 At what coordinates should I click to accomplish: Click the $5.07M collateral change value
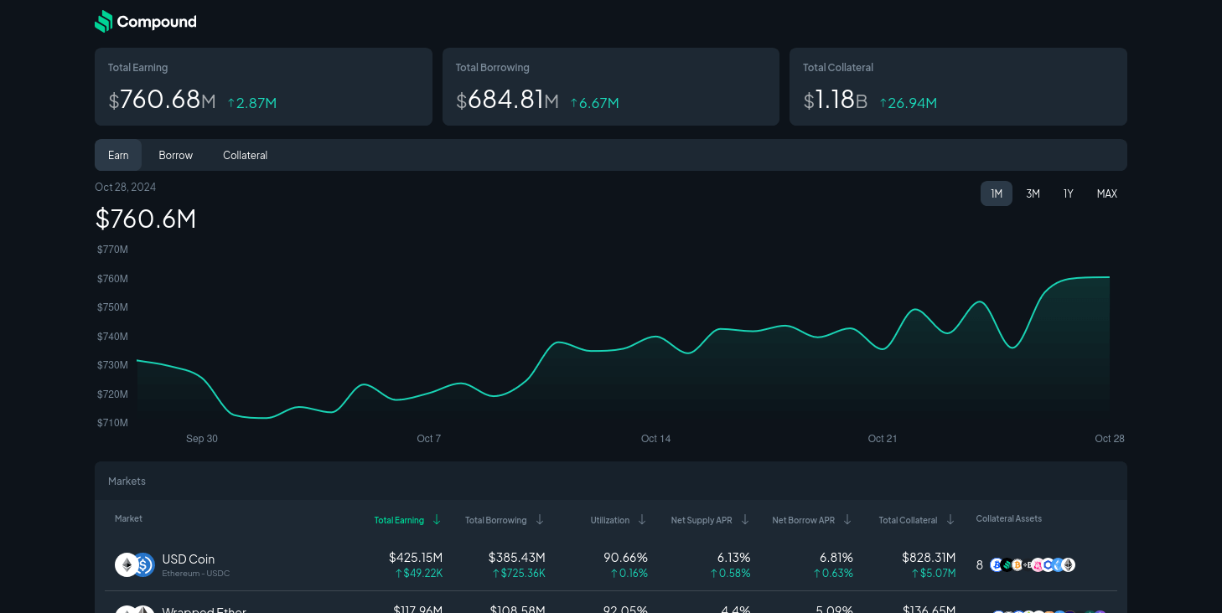(x=934, y=574)
